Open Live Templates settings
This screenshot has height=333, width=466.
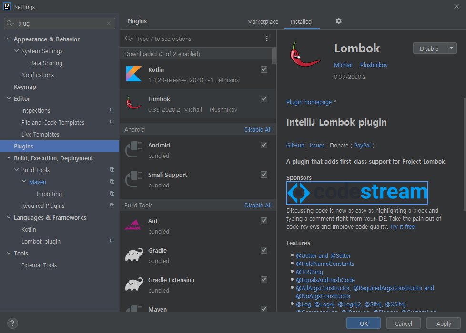pyautogui.click(x=40, y=135)
